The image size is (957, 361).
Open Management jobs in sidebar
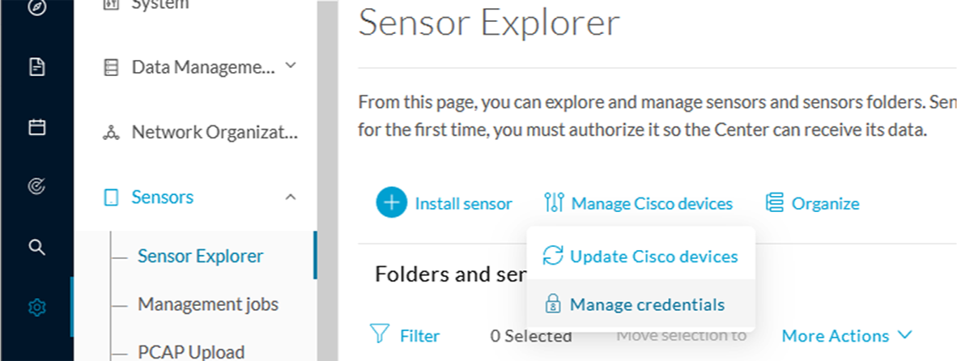point(208,304)
